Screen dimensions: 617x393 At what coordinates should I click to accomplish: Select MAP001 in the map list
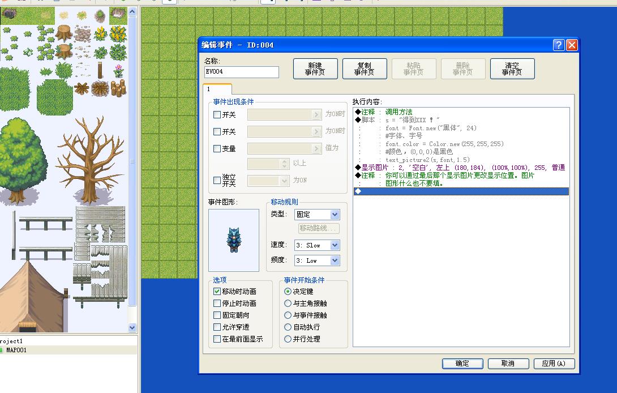tap(16, 350)
